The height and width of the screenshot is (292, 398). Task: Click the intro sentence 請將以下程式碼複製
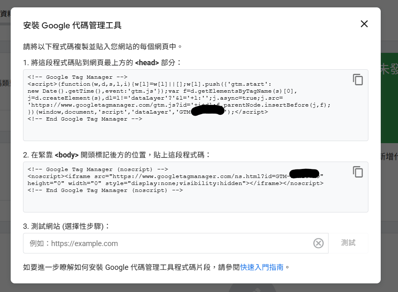(x=102, y=46)
